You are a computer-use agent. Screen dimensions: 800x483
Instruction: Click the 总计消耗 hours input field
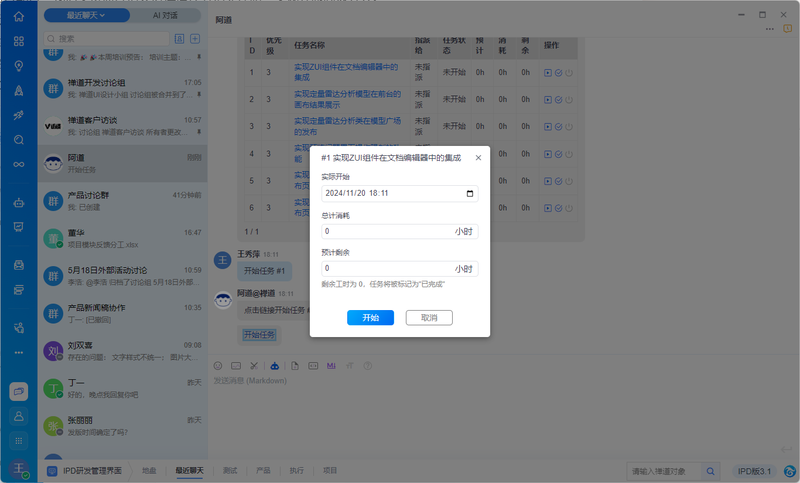click(x=387, y=232)
